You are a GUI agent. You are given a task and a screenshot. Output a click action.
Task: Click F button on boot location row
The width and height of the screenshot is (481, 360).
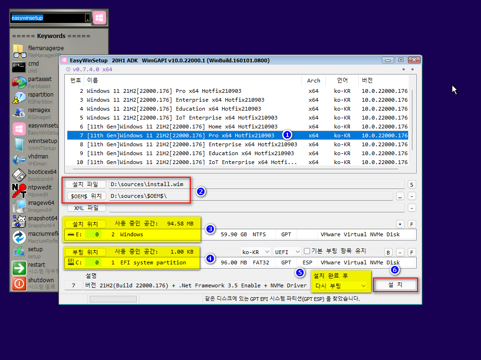411,253
